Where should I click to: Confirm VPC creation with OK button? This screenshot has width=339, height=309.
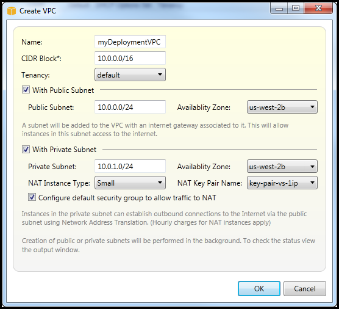[x=259, y=288]
